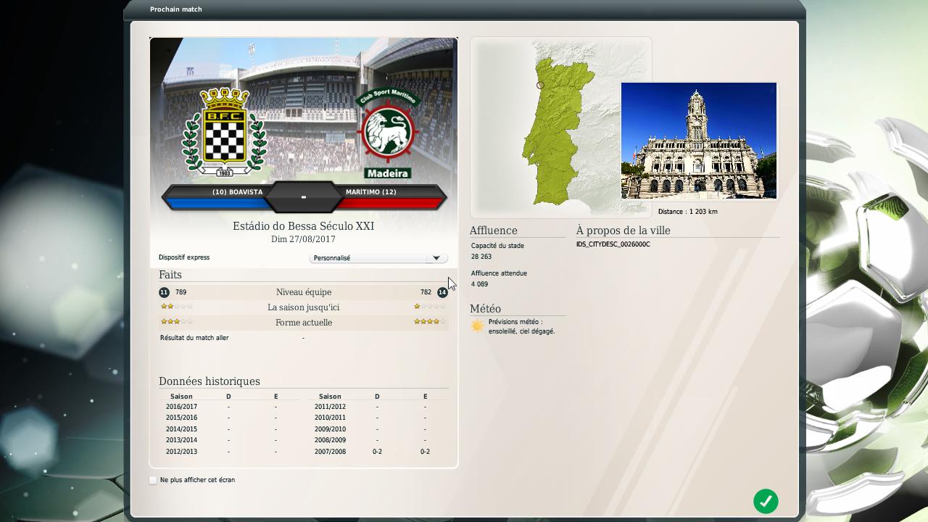Click expected attendance value 4 089

click(x=480, y=284)
